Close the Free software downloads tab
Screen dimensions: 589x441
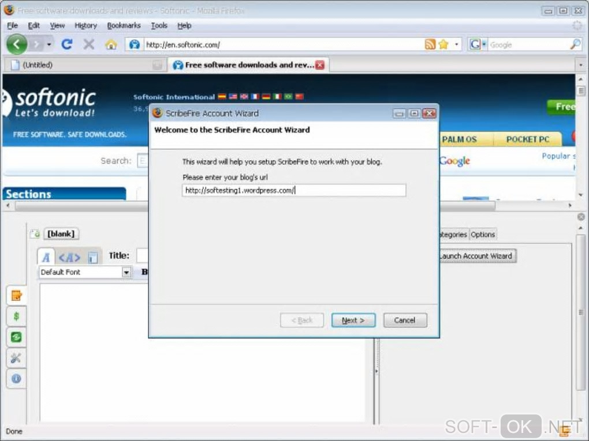(320, 65)
